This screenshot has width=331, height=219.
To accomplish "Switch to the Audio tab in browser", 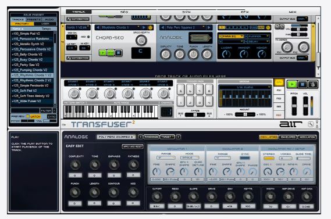I will click(x=49, y=19).
